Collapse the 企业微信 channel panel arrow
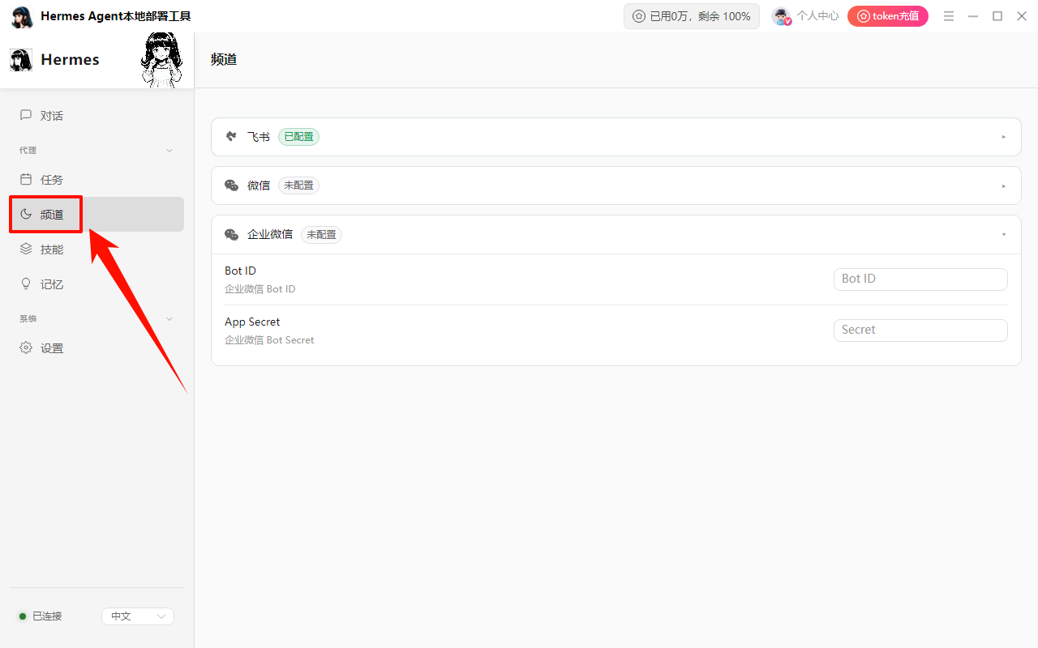 click(x=1004, y=234)
